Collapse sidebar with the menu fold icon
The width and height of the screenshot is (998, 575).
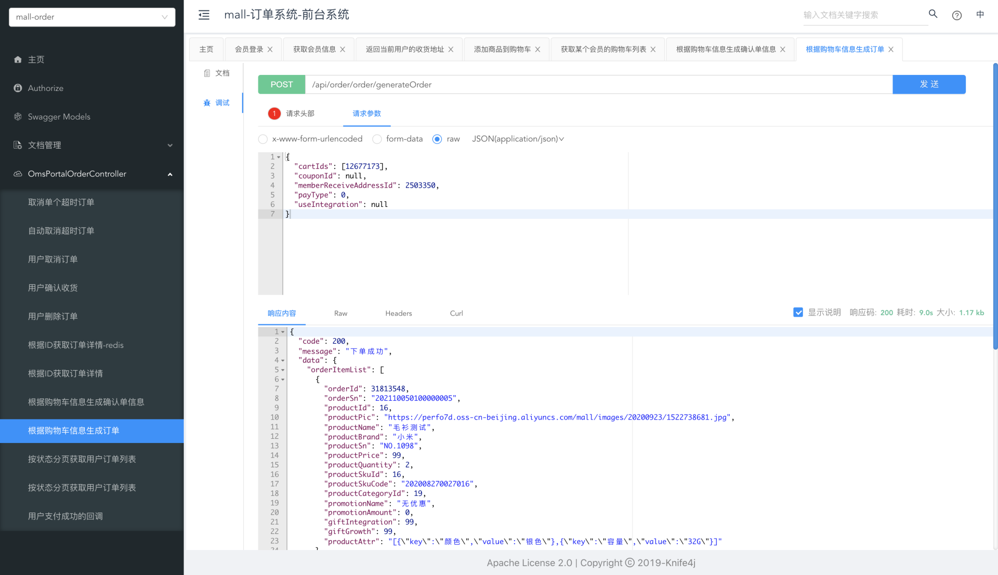click(204, 15)
